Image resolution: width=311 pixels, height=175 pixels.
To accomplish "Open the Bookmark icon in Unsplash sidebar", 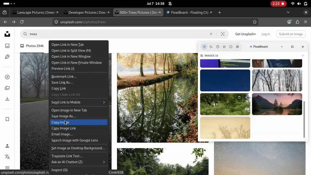I will [x=7, y=119].
